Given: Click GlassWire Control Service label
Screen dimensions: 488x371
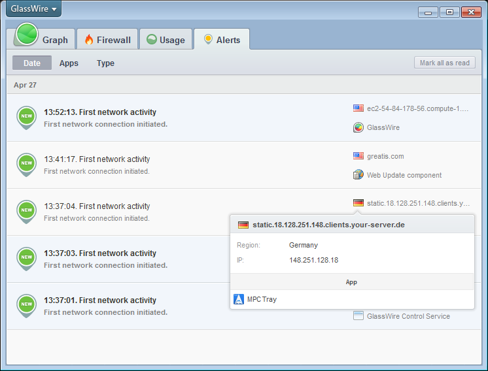Looking at the screenshot, I should pyautogui.click(x=408, y=316).
